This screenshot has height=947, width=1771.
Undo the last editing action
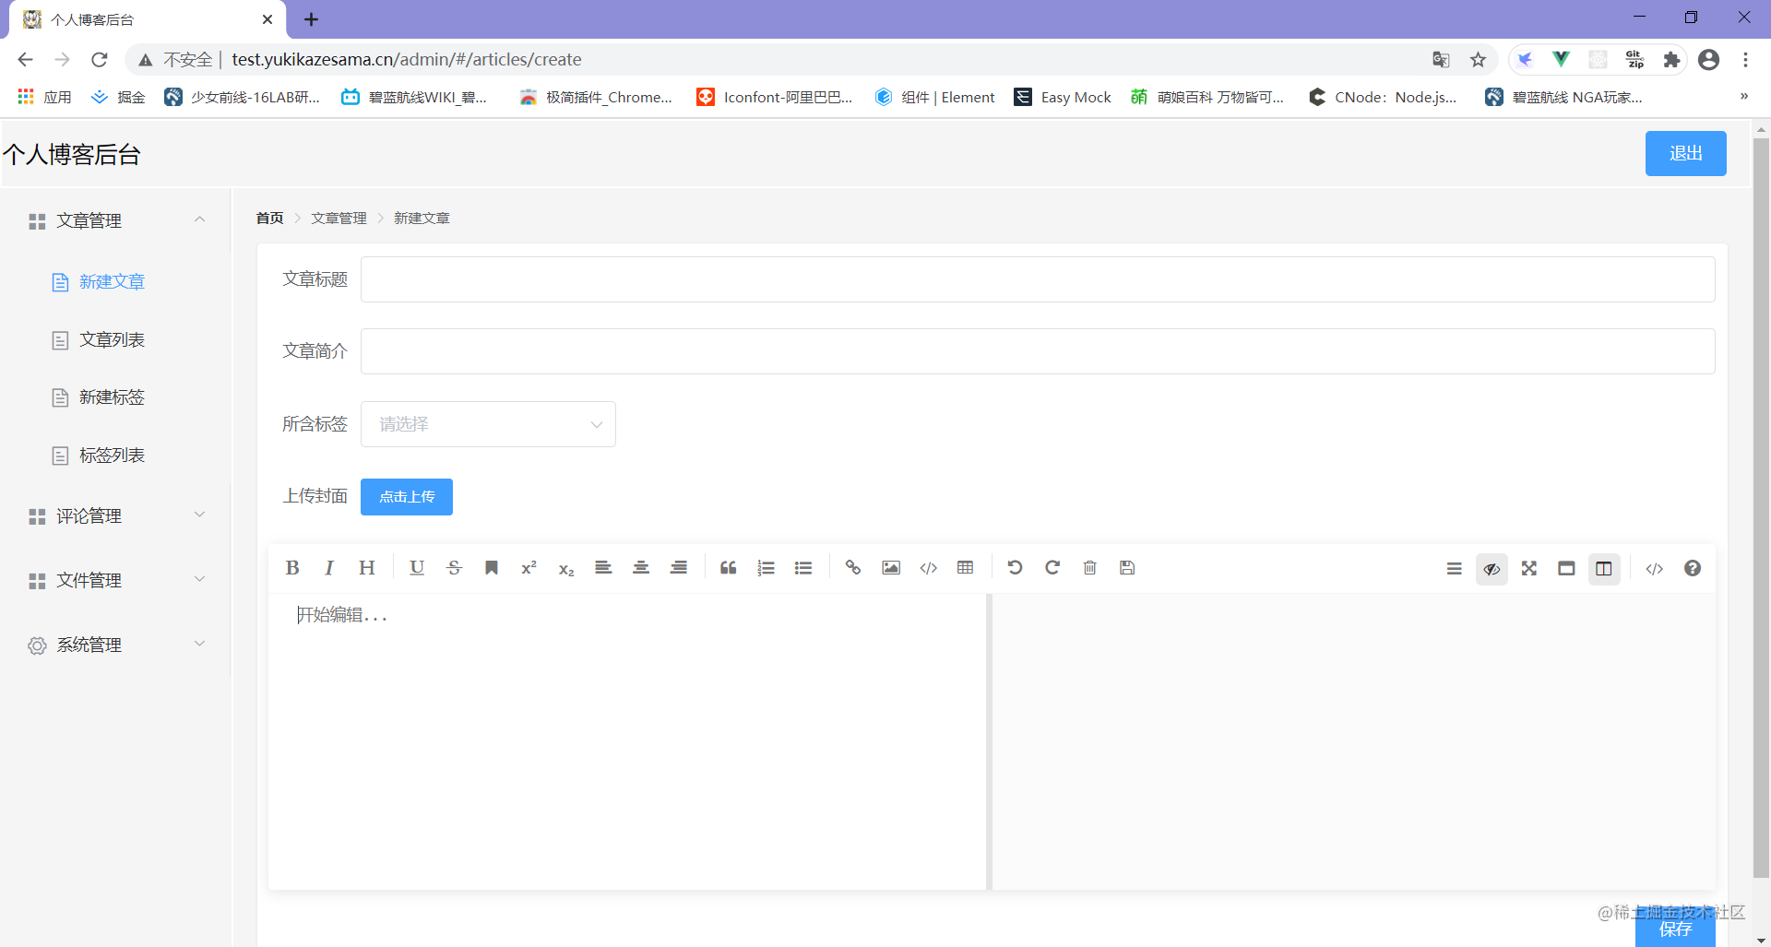coord(1015,568)
